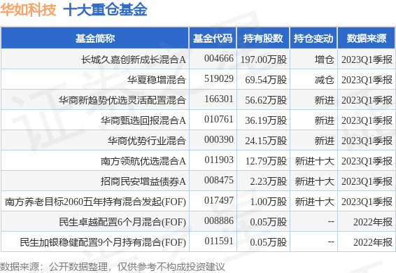Viewport: 396px width, 273px height.
Task: Click 新进 in the 华商优势行业混合 row
Action: click(324, 141)
